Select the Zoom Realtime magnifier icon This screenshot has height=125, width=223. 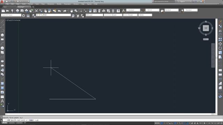[76, 11]
